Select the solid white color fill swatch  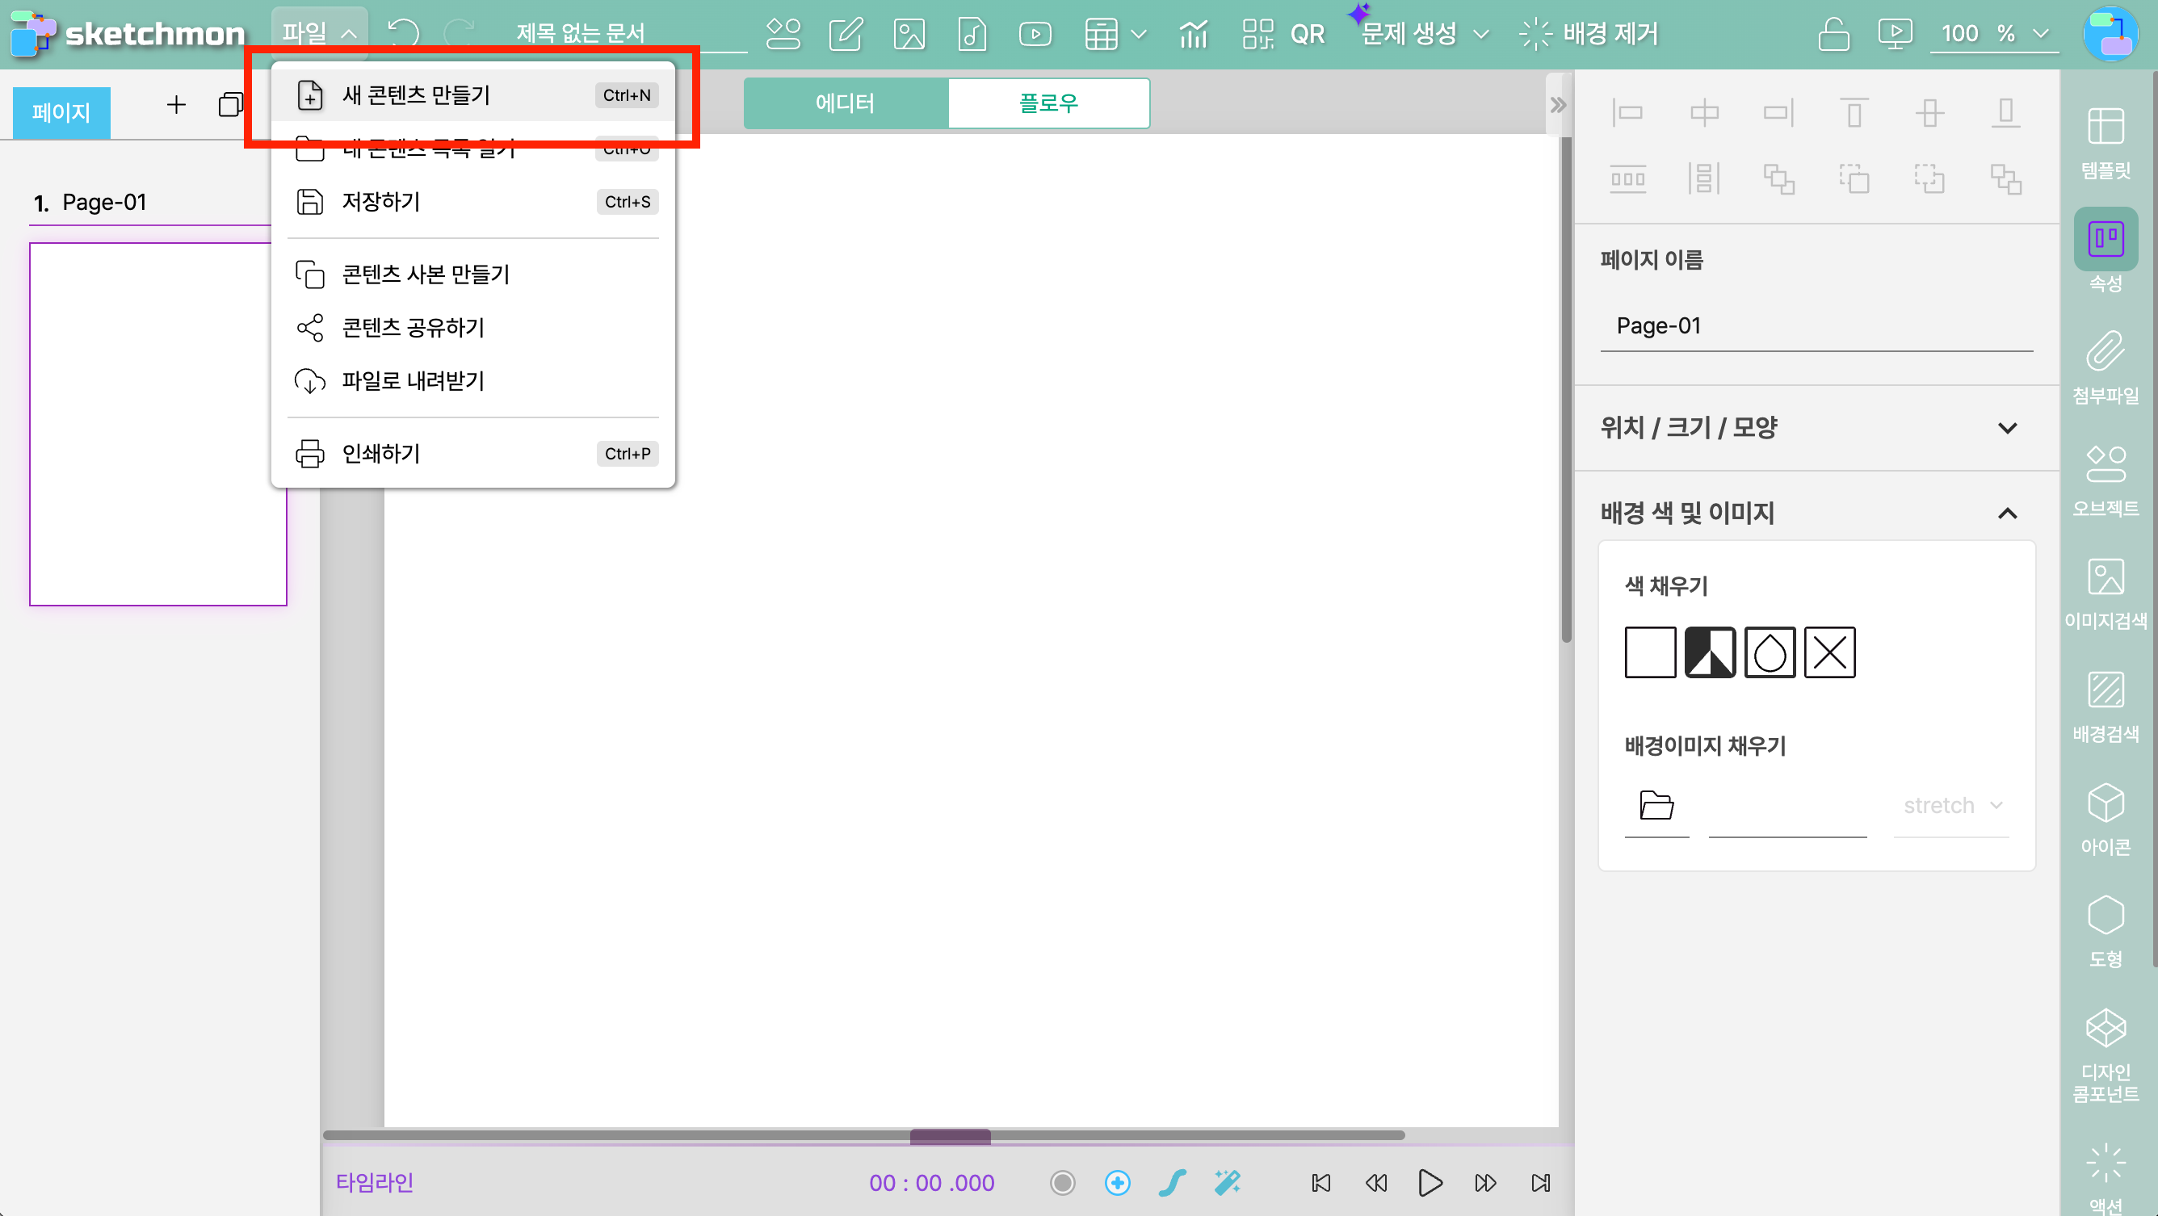coord(1649,652)
